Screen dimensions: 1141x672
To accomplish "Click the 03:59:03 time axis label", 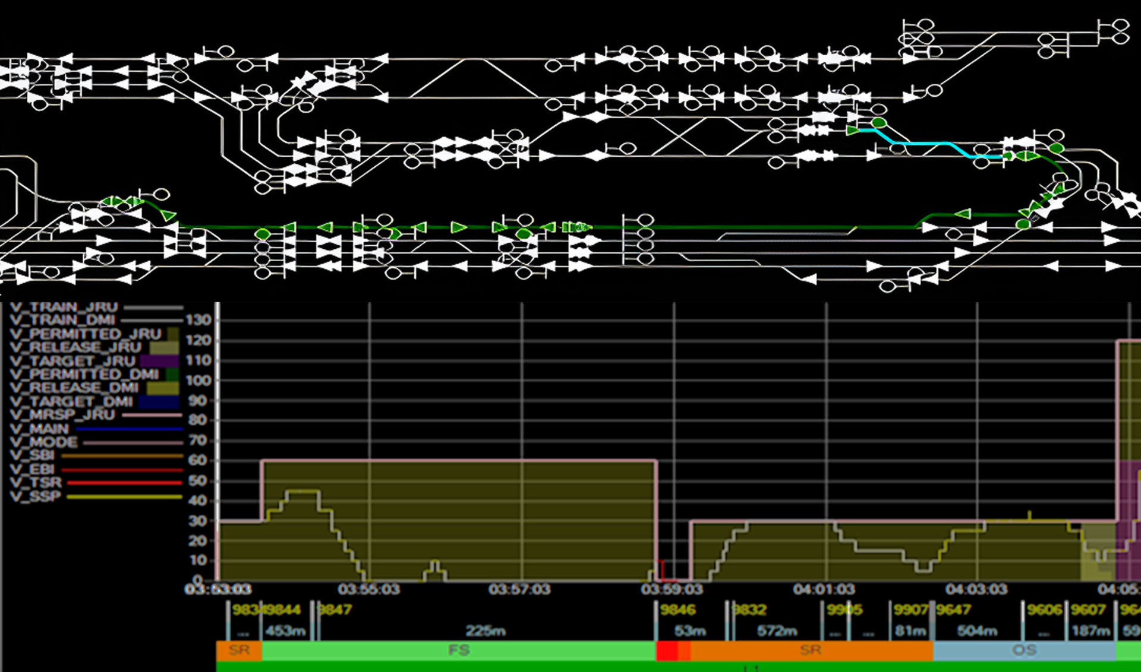I will coord(672,589).
